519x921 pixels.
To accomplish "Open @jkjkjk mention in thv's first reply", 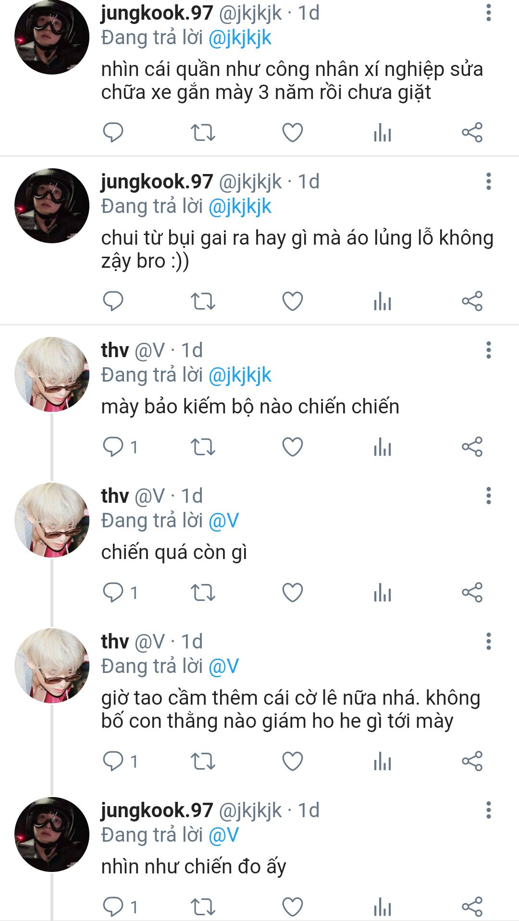I will pyautogui.click(x=240, y=375).
